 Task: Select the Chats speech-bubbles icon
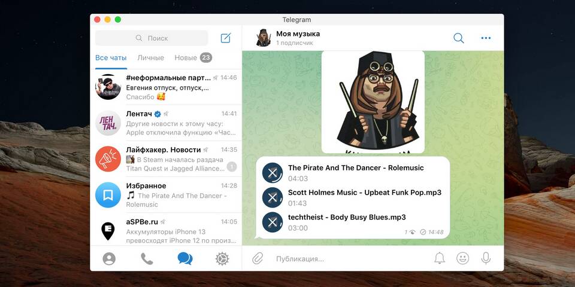click(x=185, y=259)
